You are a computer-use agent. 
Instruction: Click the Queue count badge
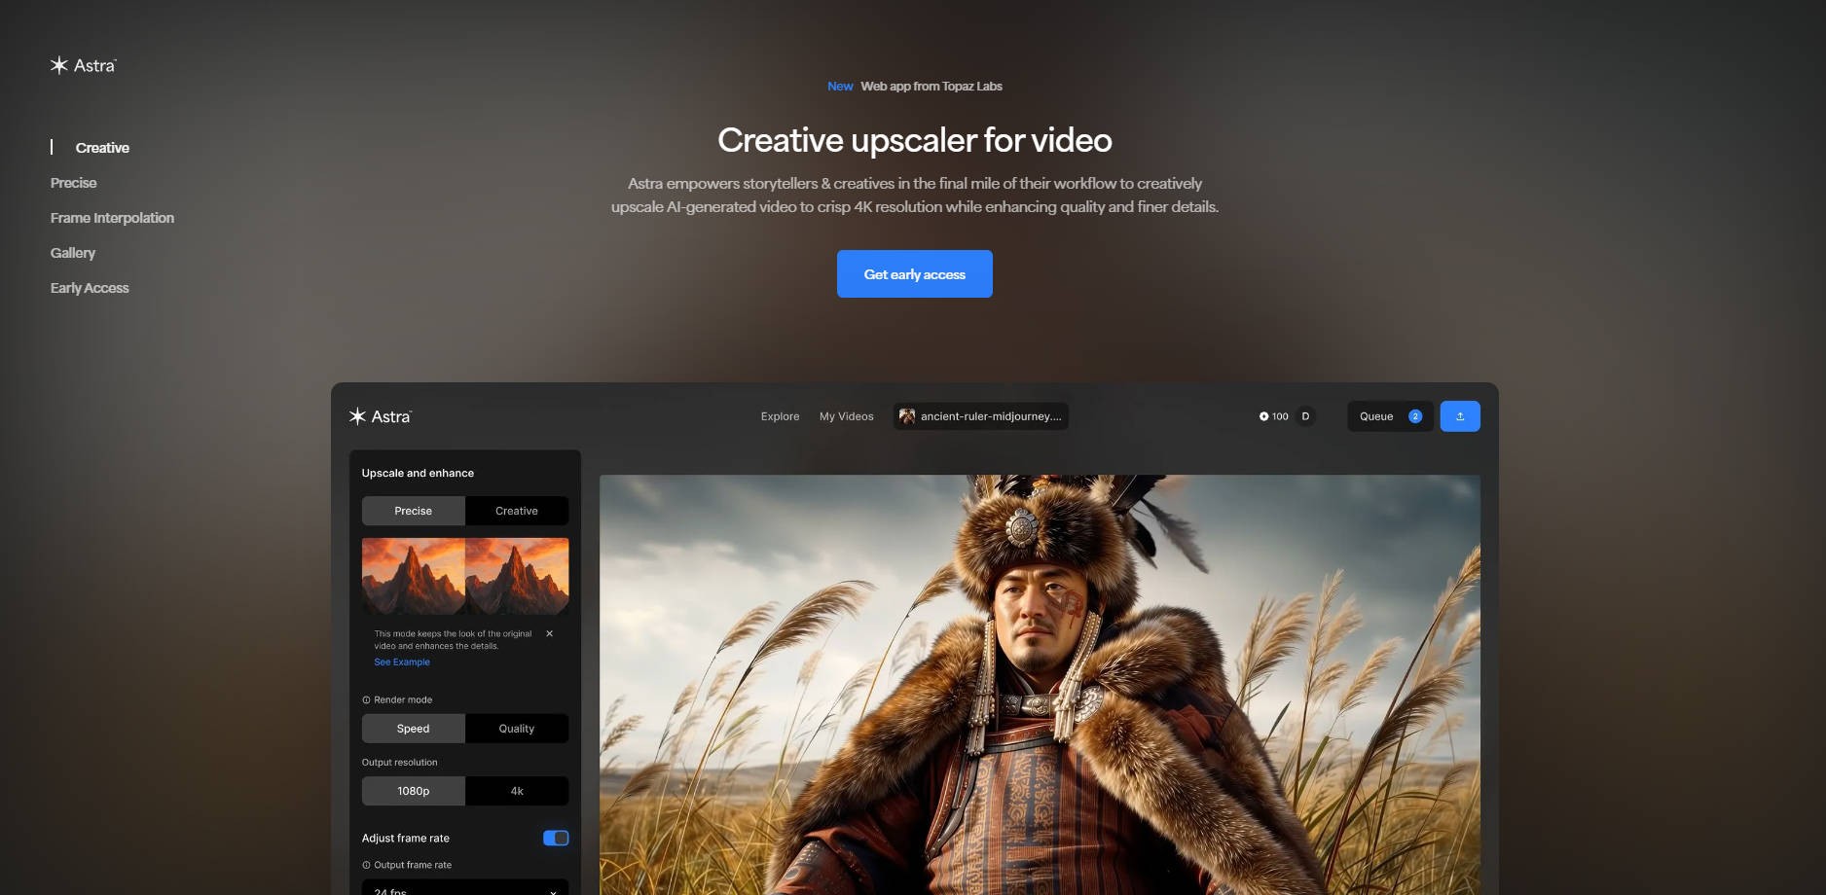pyautogui.click(x=1415, y=416)
